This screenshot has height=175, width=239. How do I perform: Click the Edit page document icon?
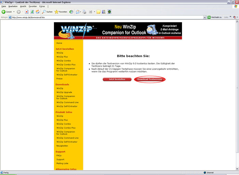(x=90, y=12)
